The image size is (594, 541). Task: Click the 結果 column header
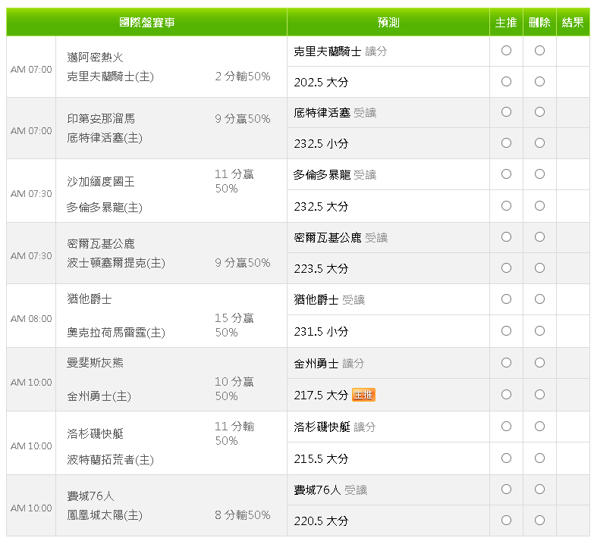tap(573, 22)
